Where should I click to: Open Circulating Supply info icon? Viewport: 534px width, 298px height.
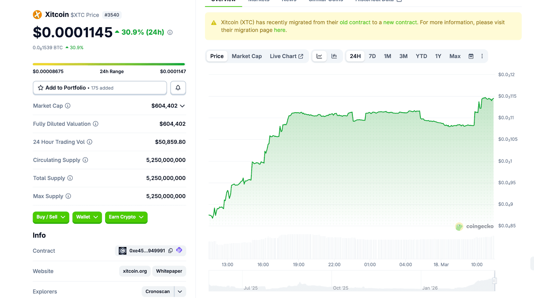click(85, 160)
